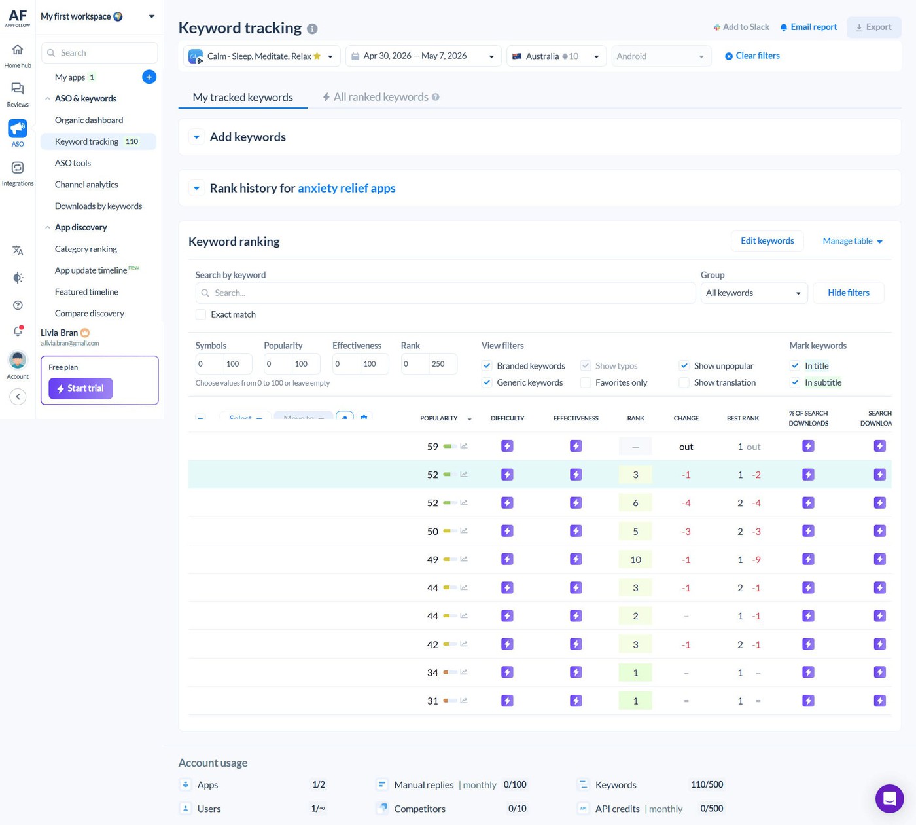Viewport: 916px width, 825px height.
Task: Click the locked difficulty icon in popularity 59 row
Action: (507, 446)
